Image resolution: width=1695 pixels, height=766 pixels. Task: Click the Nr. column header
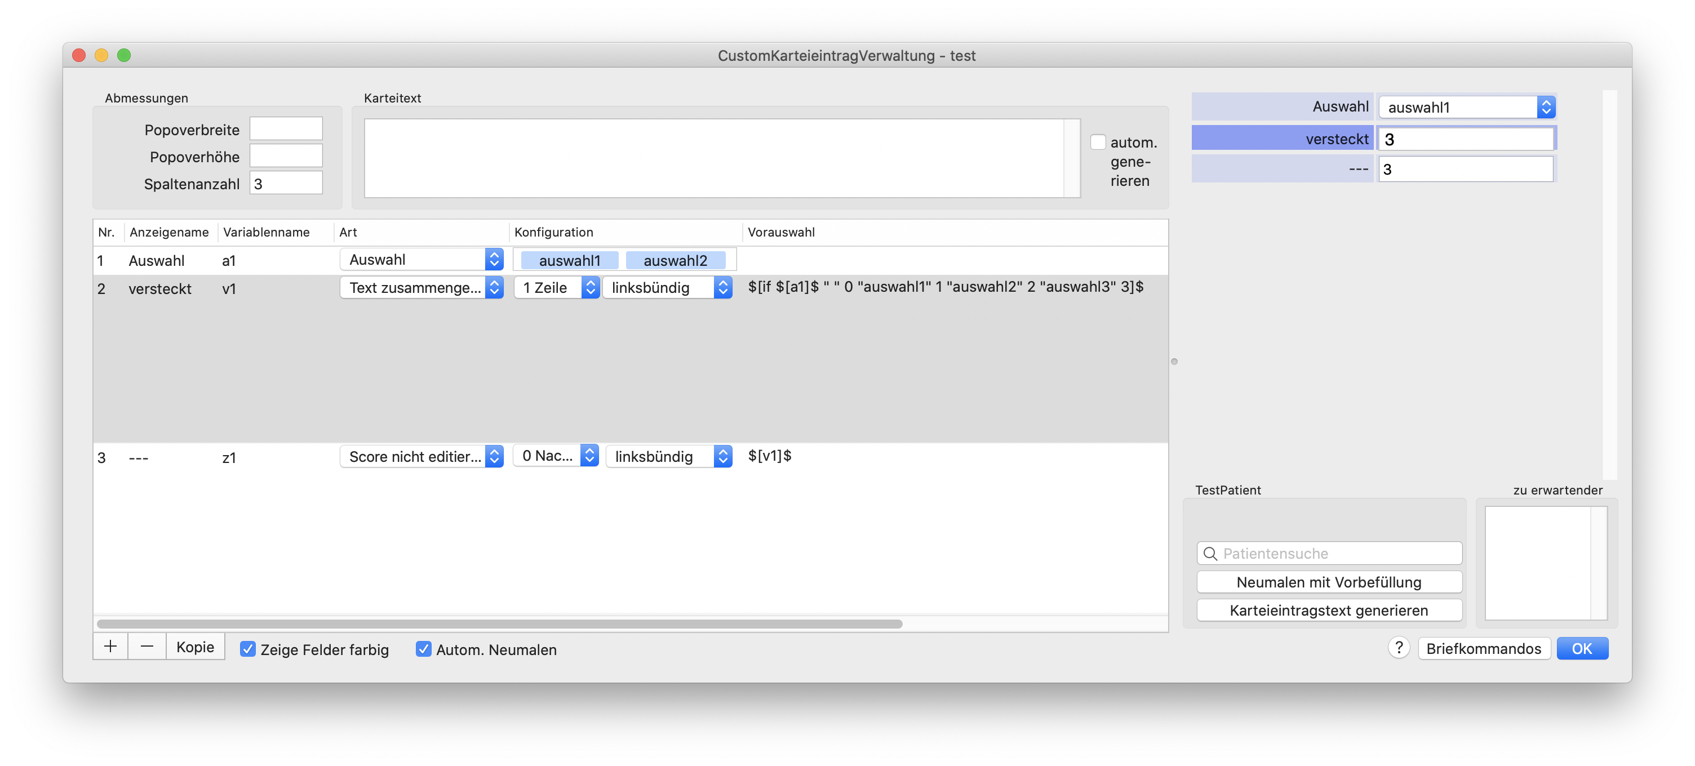coord(106,232)
